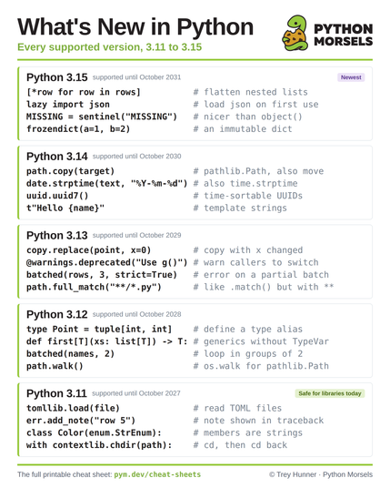Click the MISSING = sentinel("MISSING") code line
The height and width of the screenshot is (488, 390).
point(102,117)
